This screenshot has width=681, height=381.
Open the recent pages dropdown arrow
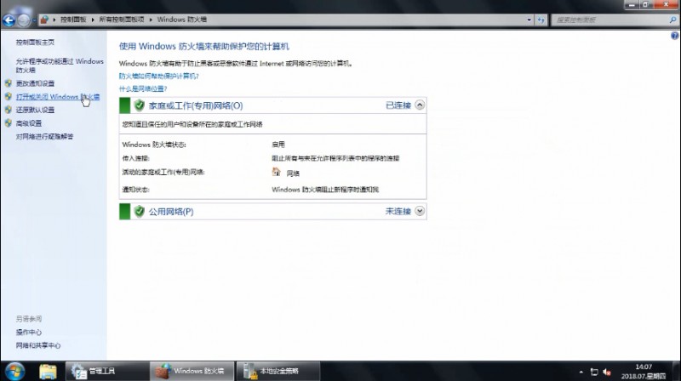coord(34,20)
